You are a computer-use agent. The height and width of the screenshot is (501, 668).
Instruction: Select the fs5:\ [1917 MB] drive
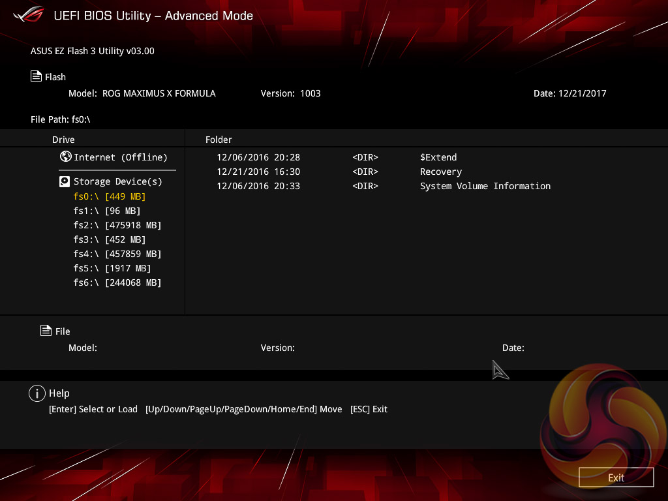pyautogui.click(x=112, y=268)
